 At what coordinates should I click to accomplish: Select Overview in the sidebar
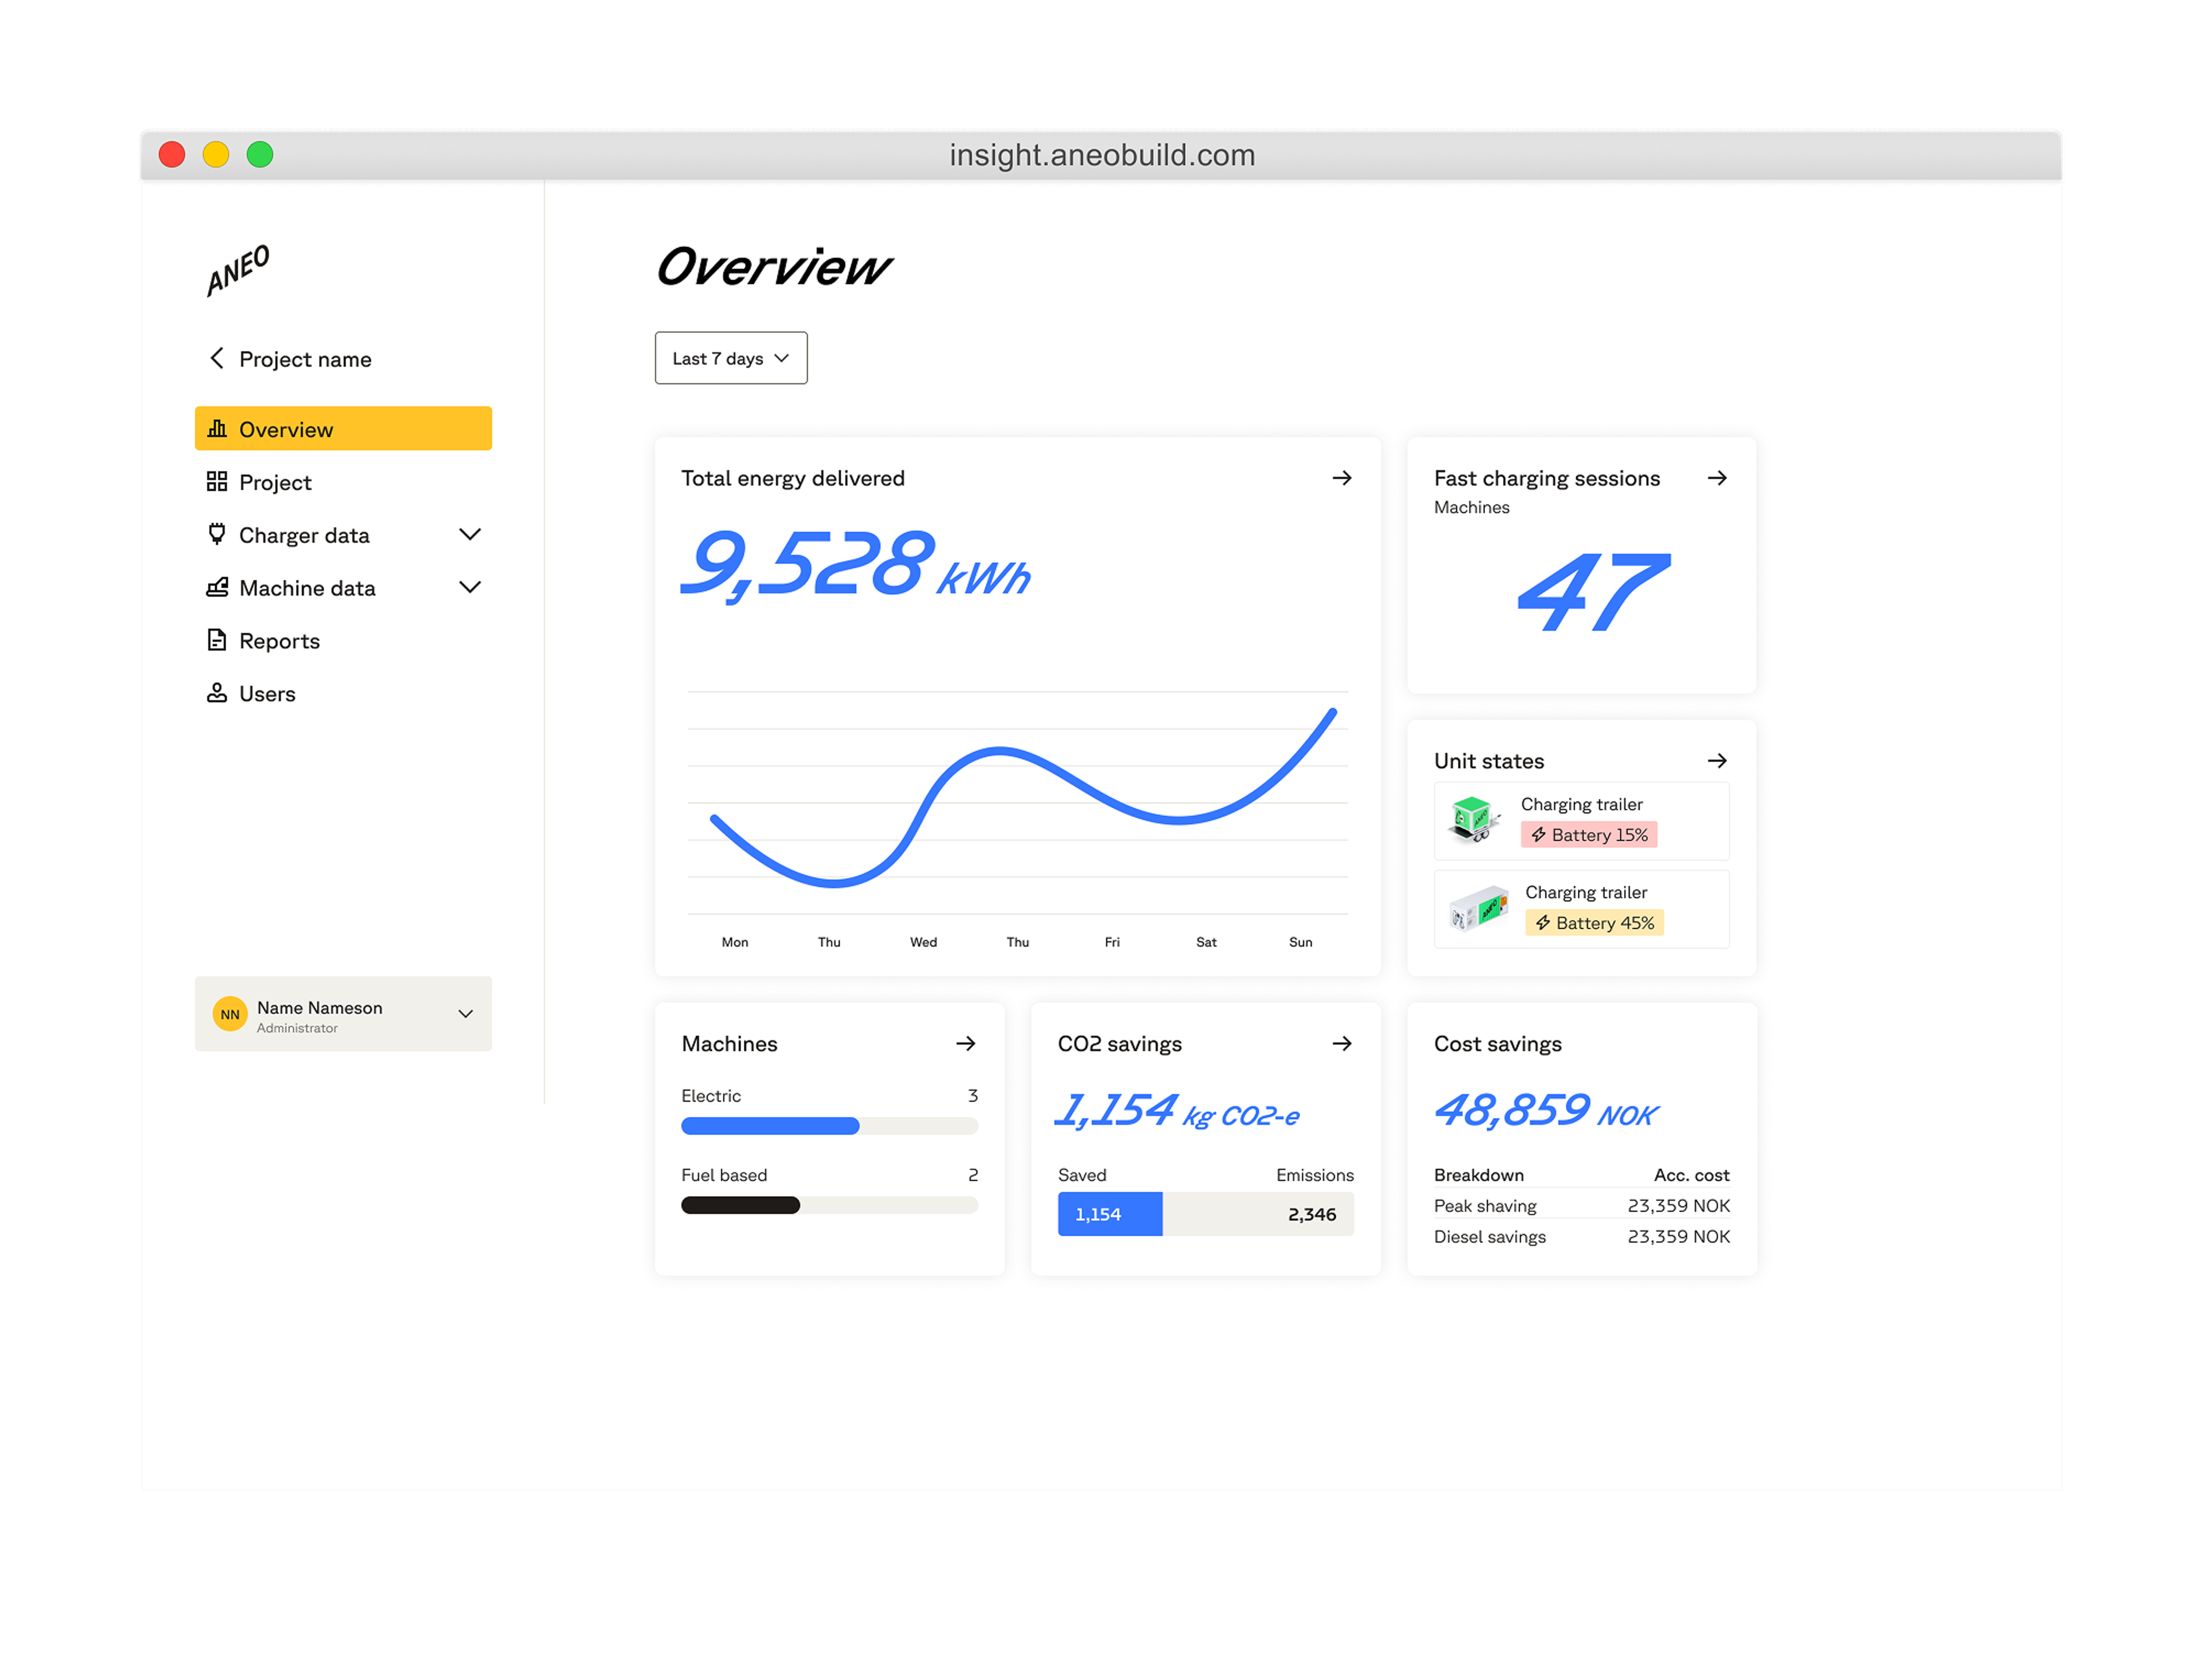[x=342, y=429]
